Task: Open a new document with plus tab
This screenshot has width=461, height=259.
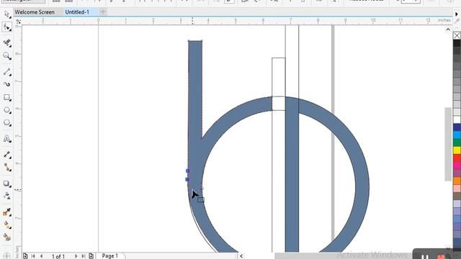Action: point(103,12)
